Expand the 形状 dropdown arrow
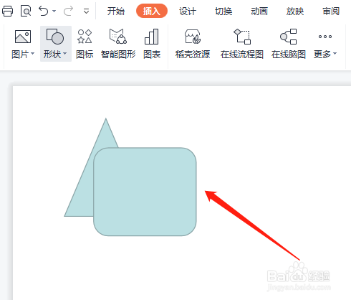The width and height of the screenshot is (351, 300). coord(65,54)
